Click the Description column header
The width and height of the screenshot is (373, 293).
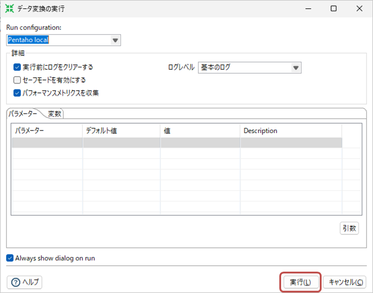tap(291, 131)
